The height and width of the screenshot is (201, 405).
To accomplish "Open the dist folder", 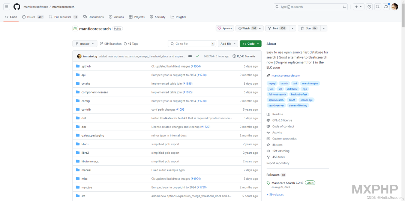I will pyautogui.click(x=84, y=118).
